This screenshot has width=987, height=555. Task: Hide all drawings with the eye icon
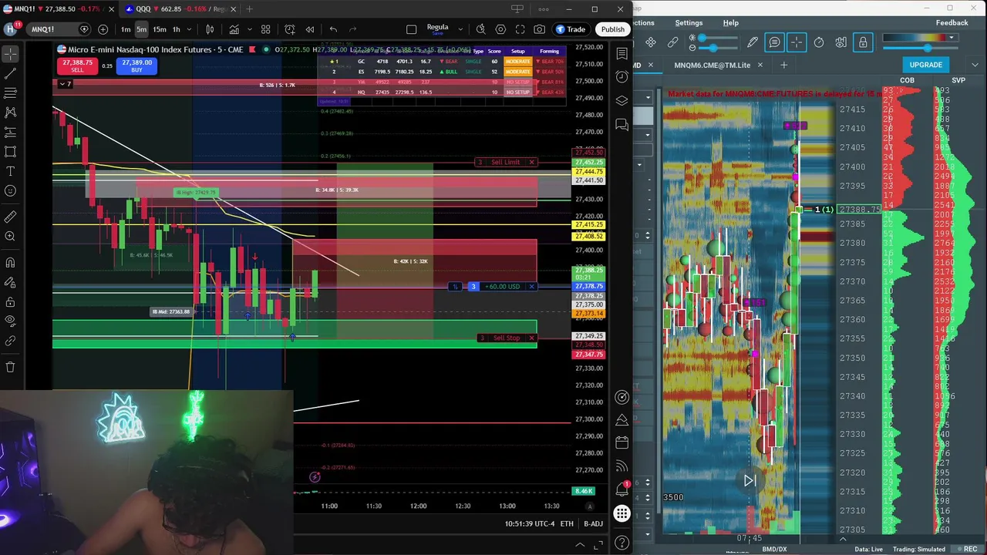click(10, 321)
